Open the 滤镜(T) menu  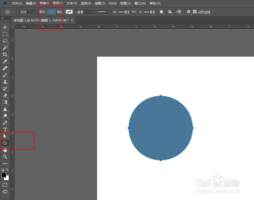(x=100, y=3)
